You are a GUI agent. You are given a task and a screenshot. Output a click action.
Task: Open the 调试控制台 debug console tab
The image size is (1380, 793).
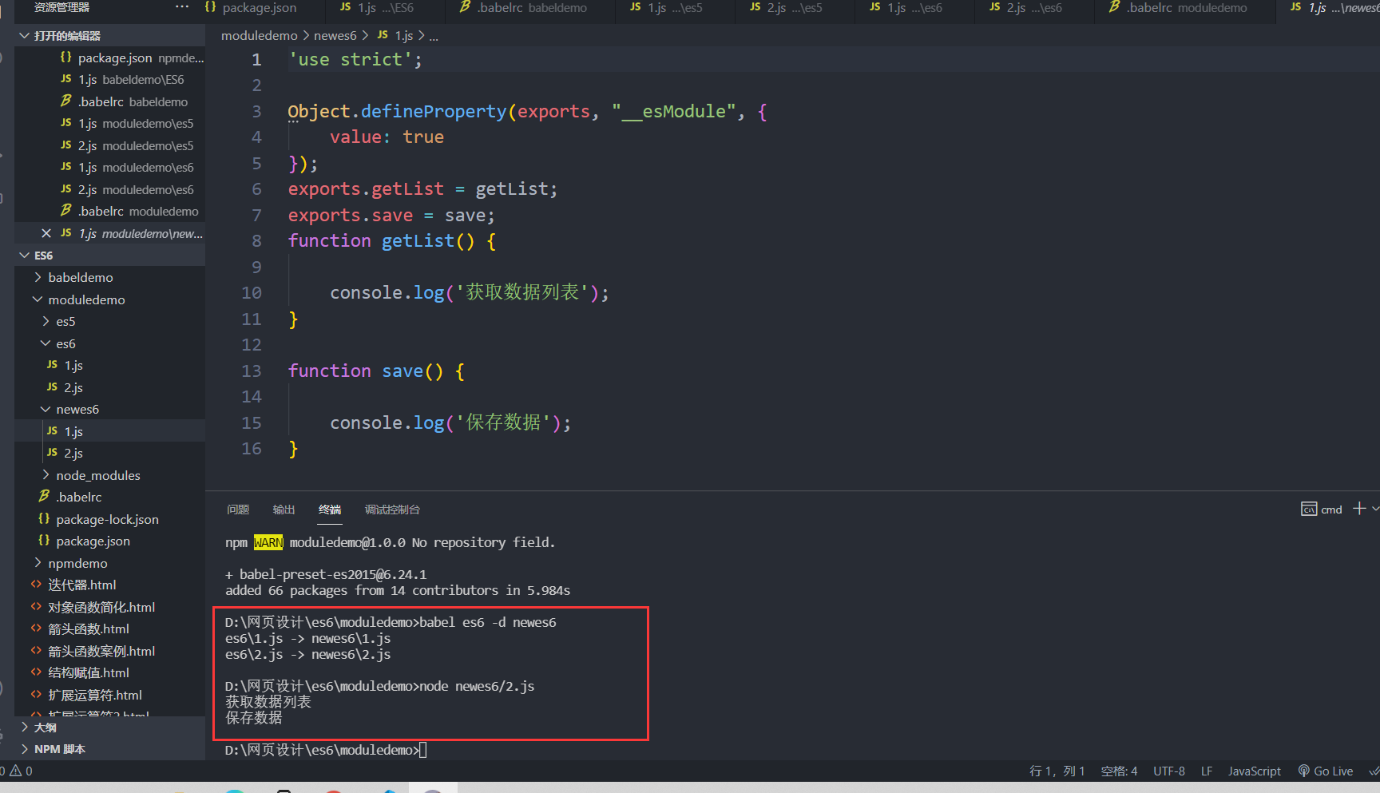click(x=392, y=510)
